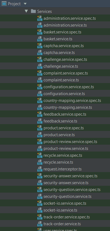
Task: Select security-answer.service.ts file name
Action: click(x=66, y=183)
